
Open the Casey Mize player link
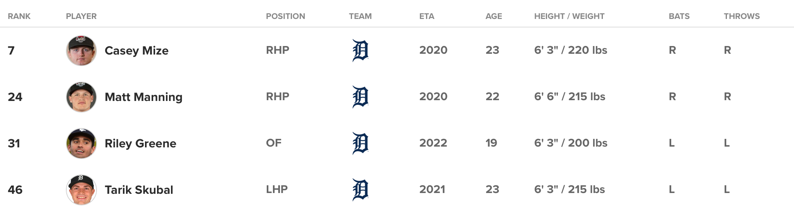136,51
